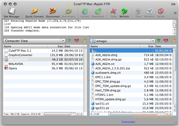Select Opera in local list
Screen dimensions: 179x126
(43, 68)
